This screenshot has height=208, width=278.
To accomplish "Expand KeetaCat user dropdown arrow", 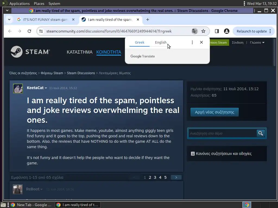I will (46, 88).
